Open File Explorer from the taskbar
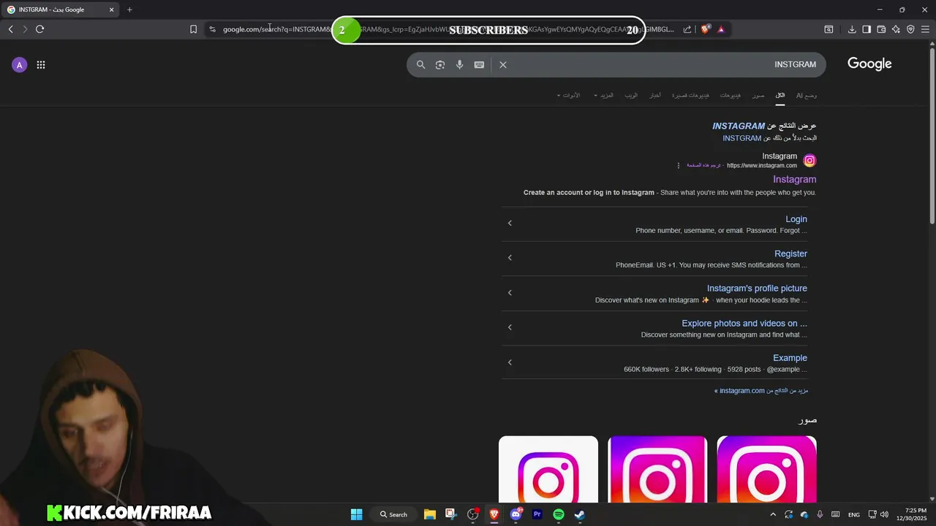 pos(430,514)
